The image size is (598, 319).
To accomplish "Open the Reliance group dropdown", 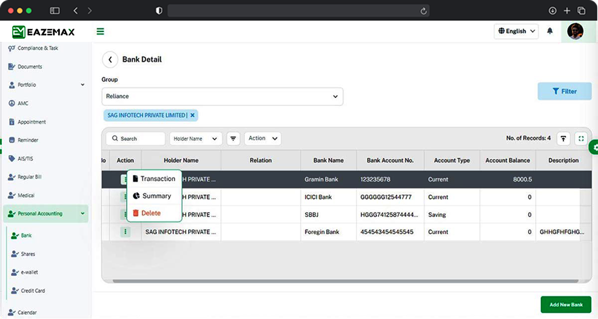I will 223,96.
